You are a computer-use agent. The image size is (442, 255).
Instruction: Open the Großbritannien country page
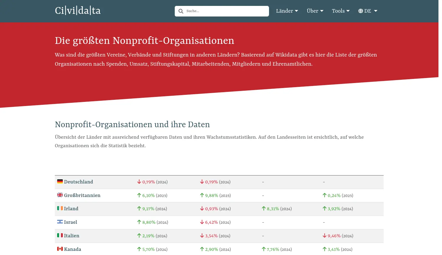[82, 196]
